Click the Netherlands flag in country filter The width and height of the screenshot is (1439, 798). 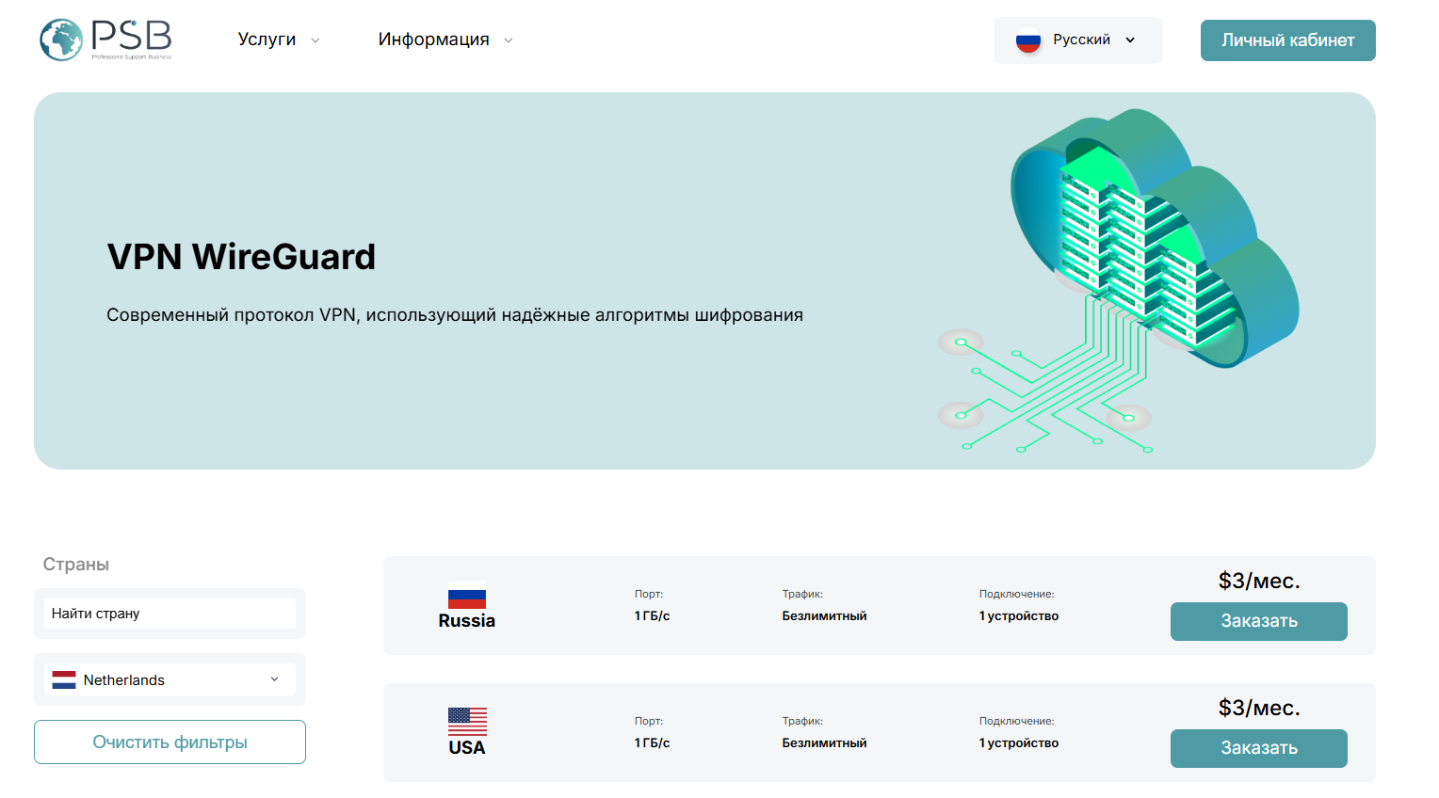(x=64, y=679)
